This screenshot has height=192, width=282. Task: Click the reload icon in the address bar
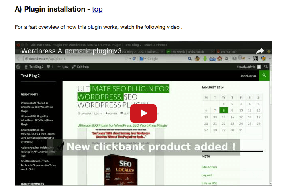[134, 58]
